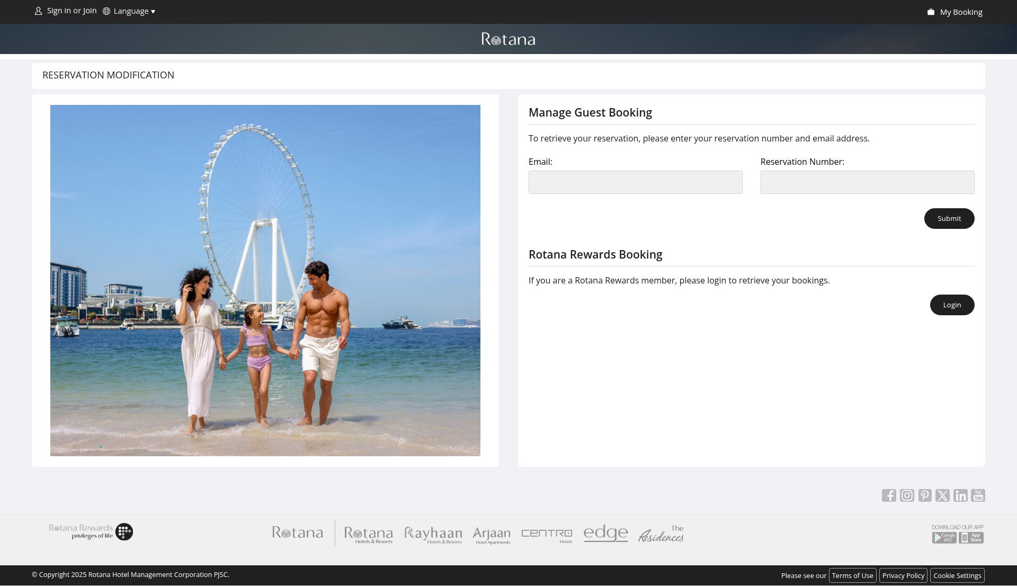Download the app from App Store badge
The image size is (1017, 586).
971,538
